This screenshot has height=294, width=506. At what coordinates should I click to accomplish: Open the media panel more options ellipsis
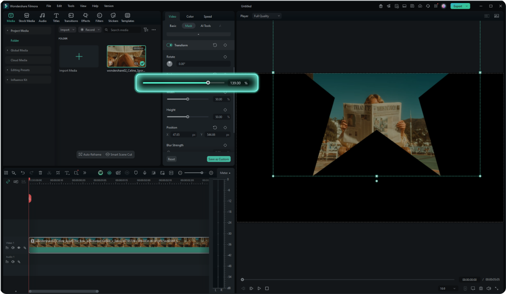coord(154,30)
